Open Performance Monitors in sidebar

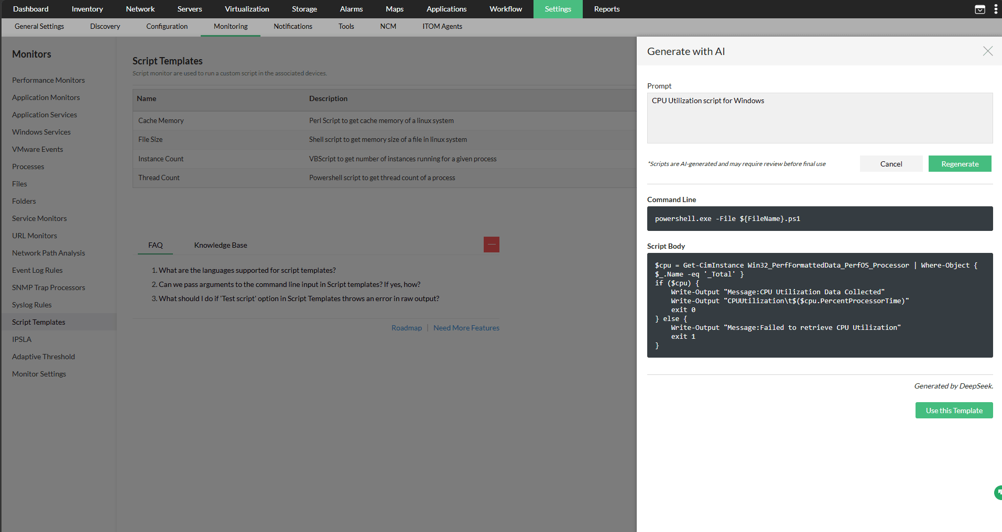coord(48,80)
